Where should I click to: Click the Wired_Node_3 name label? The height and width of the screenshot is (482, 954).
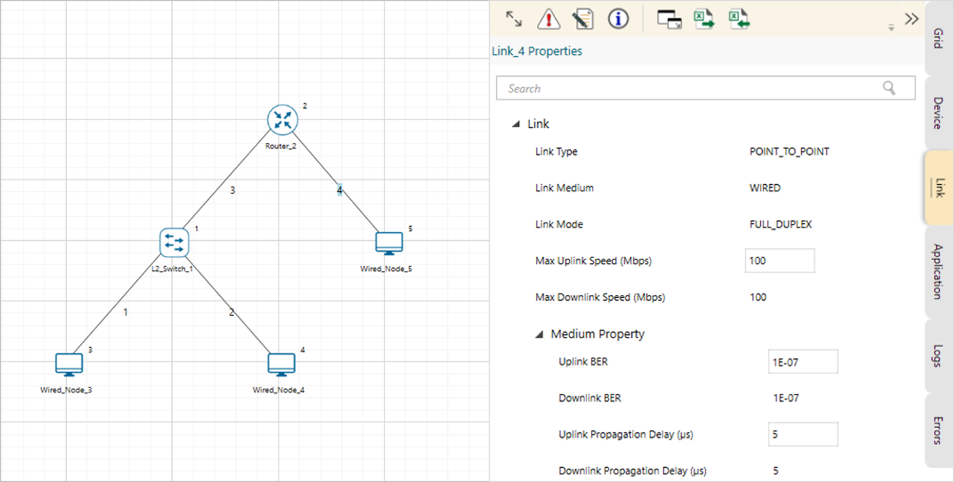pyautogui.click(x=66, y=390)
